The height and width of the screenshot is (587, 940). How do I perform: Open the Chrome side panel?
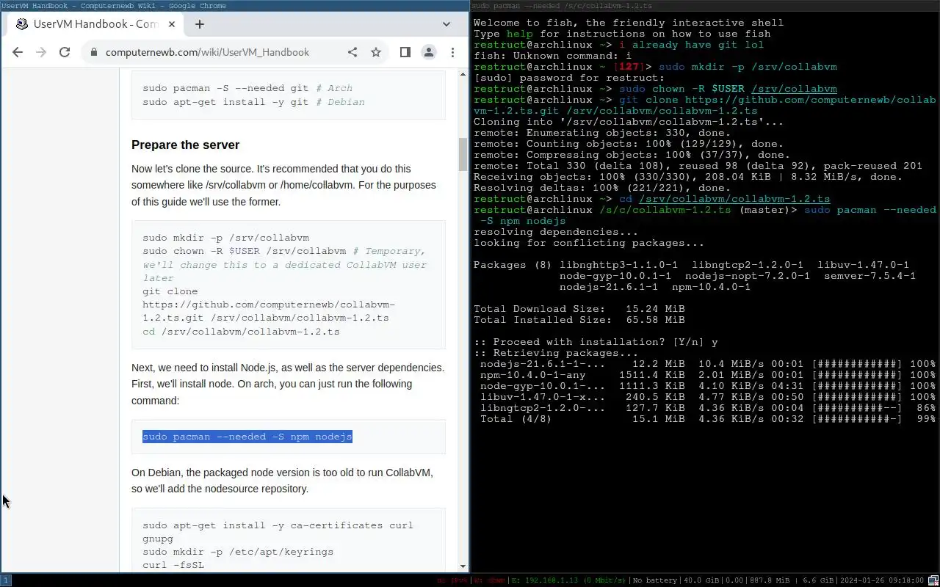click(405, 52)
